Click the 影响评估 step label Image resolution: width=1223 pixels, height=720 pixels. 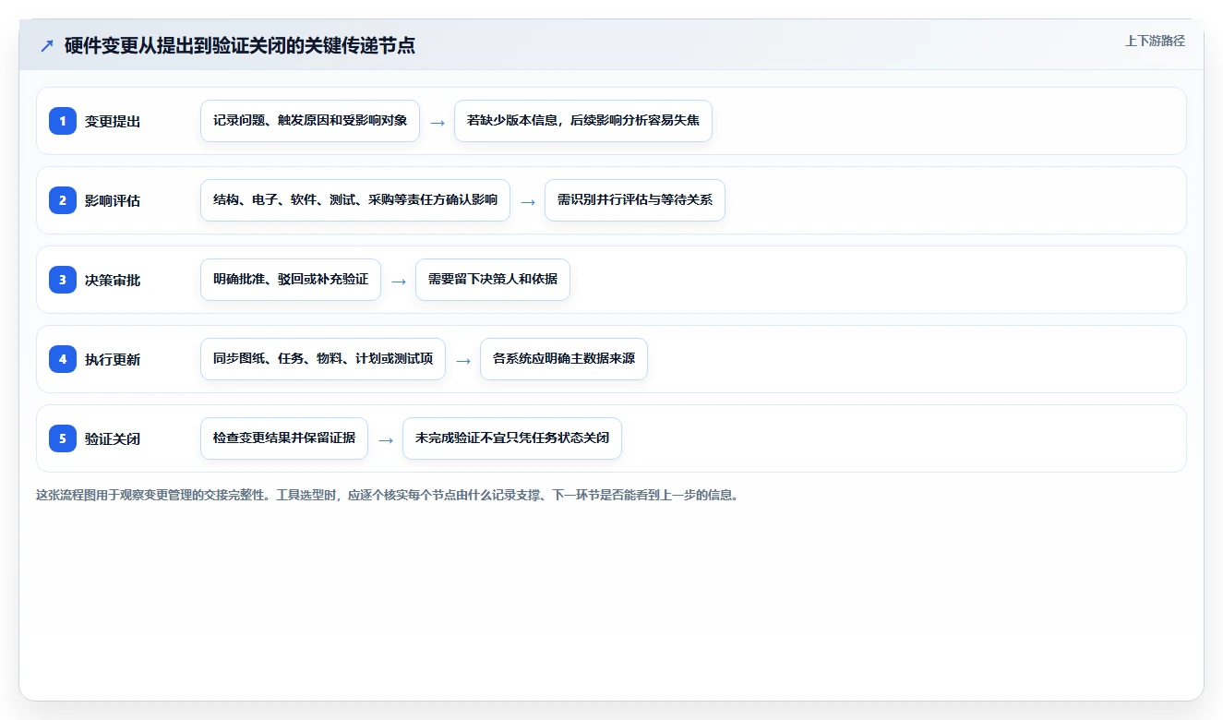[113, 200]
